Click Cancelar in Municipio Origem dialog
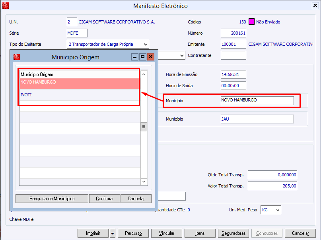321x240 pixels. 136,199
